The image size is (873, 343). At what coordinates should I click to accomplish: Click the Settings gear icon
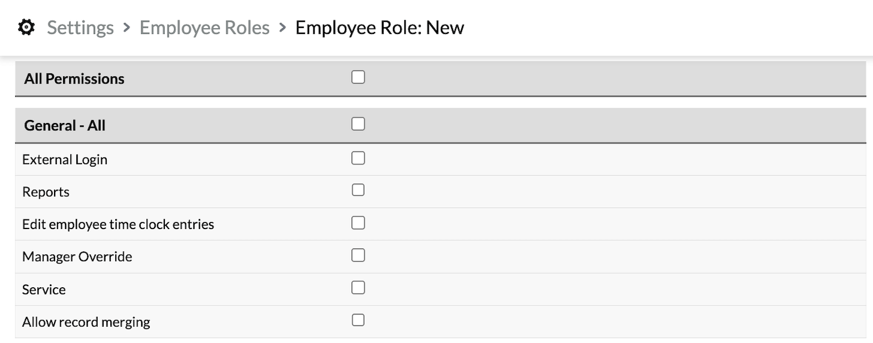pyautogui.click(x=26, y=27)
